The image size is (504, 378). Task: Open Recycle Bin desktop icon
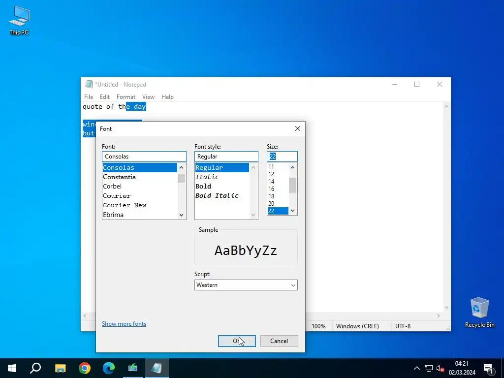tap(479, 313)
